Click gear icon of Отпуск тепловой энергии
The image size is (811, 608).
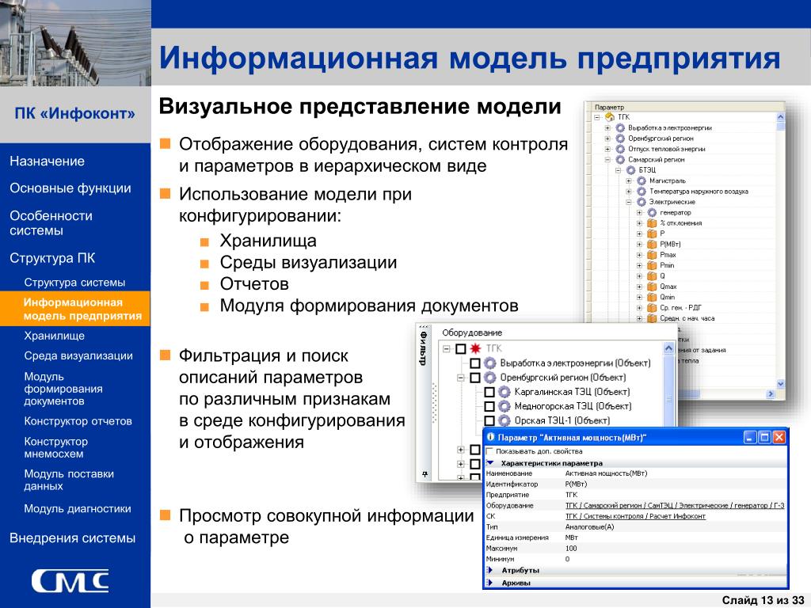click(620, 149)
